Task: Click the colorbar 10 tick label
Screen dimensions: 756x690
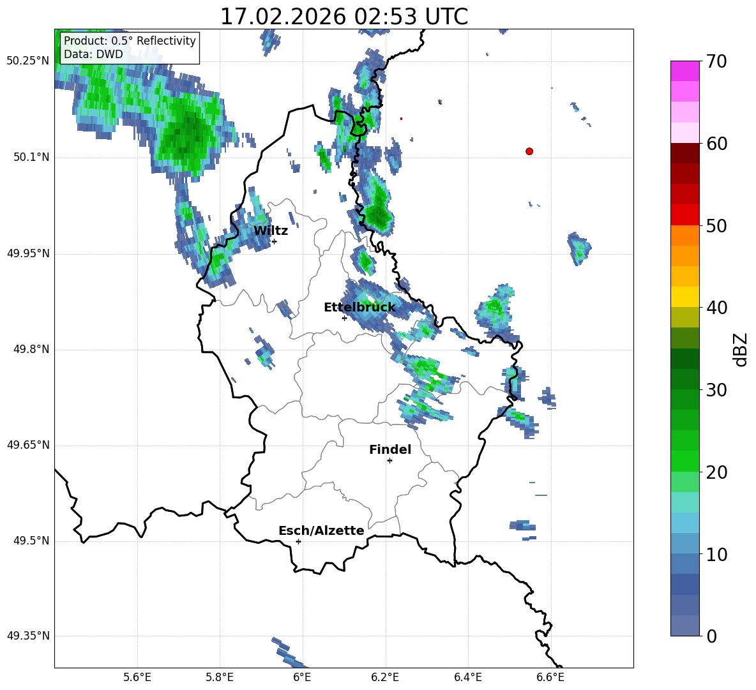Action: click(x=716, y=554)
